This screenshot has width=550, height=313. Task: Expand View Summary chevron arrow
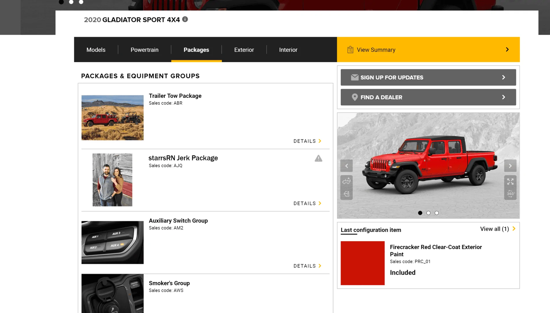507,49
